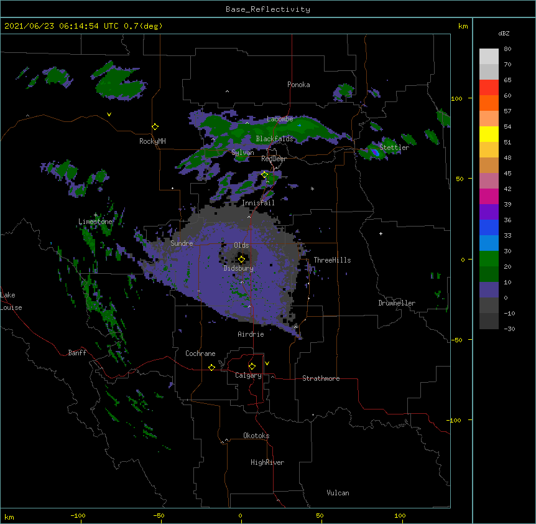Click the blue high-reflectivity storm core left of Stettler
This screenshot has height=524, width=536.
375,152
